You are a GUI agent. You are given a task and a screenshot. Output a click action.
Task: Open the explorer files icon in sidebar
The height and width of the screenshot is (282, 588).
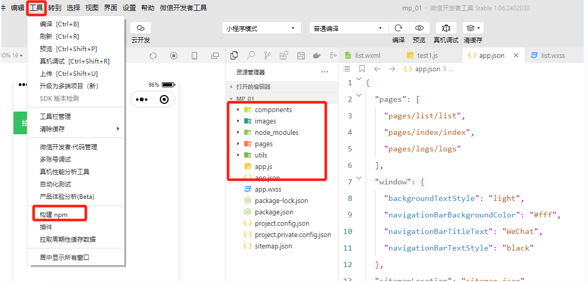tap(234, 55)
